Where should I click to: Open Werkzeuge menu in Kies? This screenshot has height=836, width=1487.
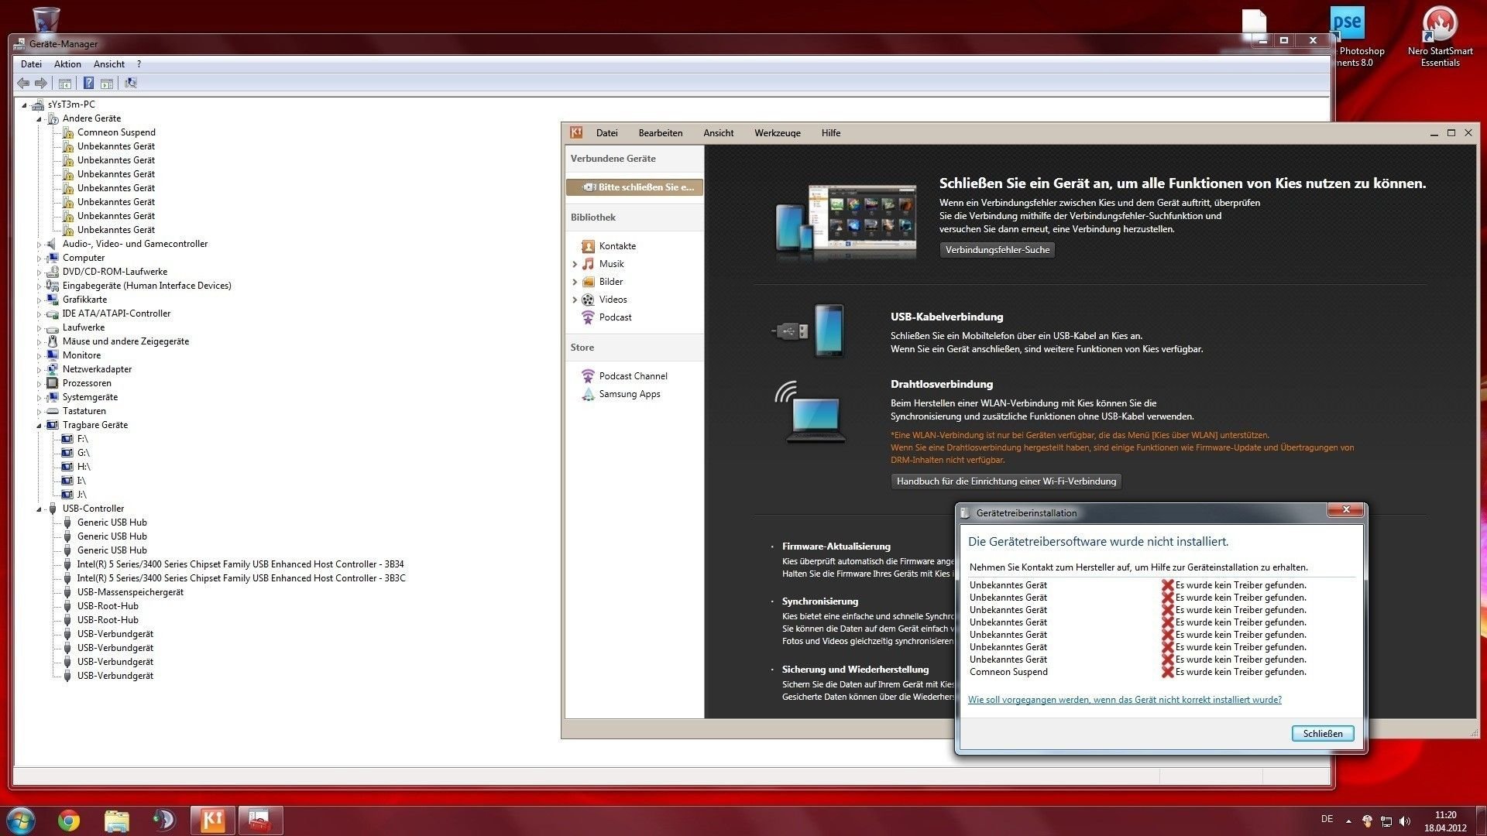point(778,133)
